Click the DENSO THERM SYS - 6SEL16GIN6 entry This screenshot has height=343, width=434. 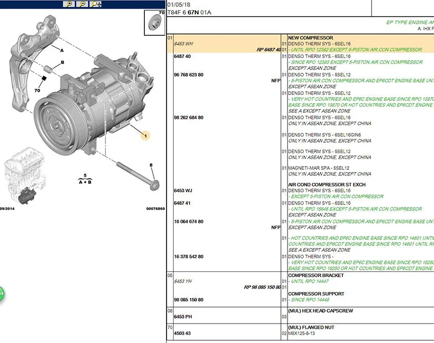click(x=324, y=135)
